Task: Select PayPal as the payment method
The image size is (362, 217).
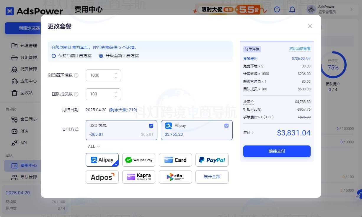Action: point(212,160)
